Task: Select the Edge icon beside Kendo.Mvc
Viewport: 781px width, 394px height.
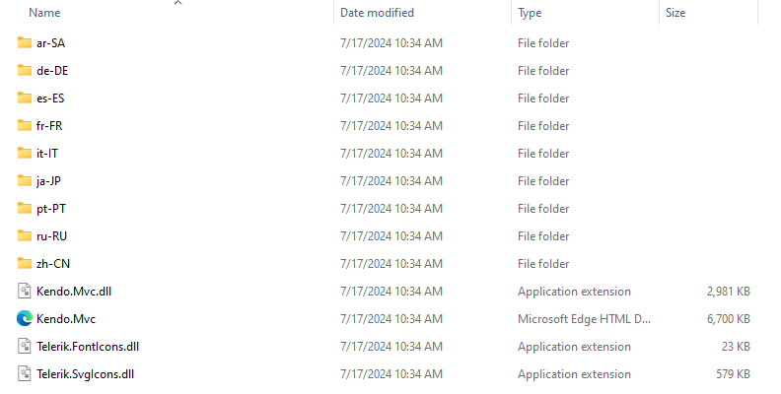Action: [25, 319]
